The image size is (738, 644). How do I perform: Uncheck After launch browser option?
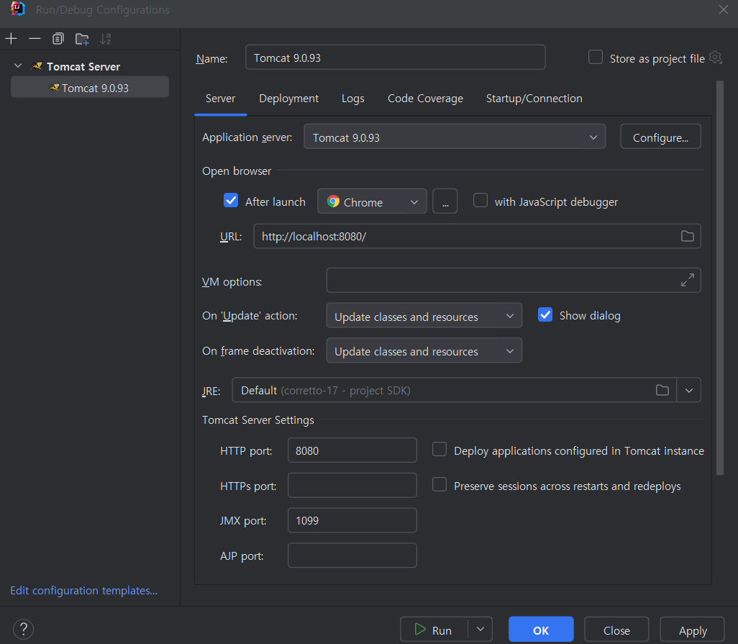[231, 201]
